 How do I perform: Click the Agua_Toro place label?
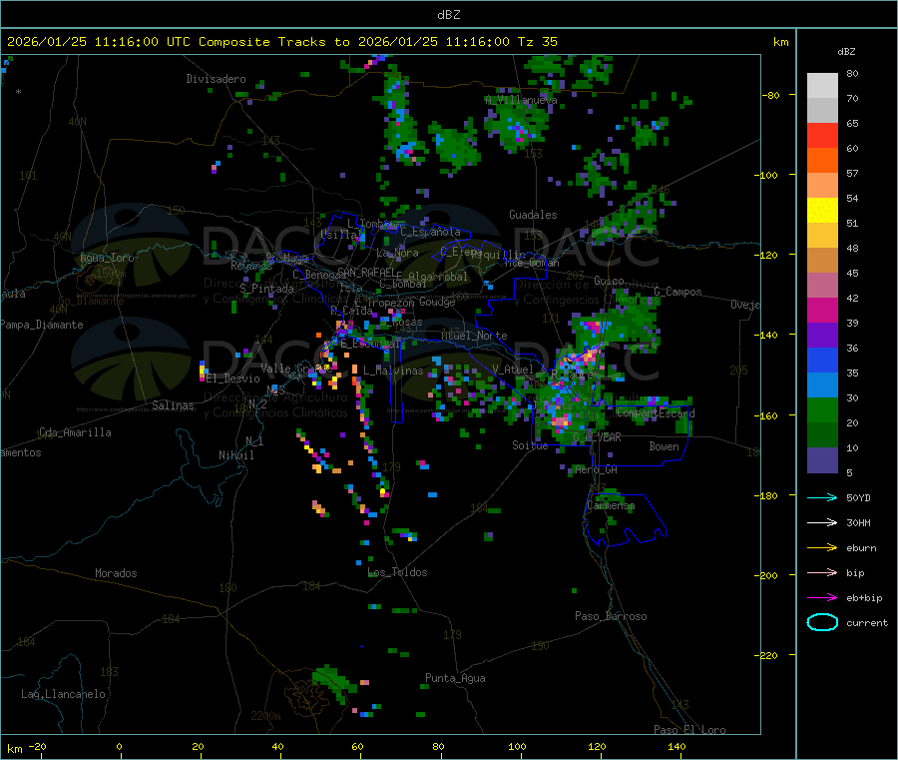point(107,258)
